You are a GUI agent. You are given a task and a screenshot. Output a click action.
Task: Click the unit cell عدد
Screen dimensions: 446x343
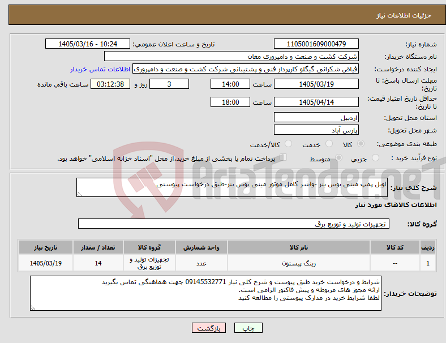[201, 263]
